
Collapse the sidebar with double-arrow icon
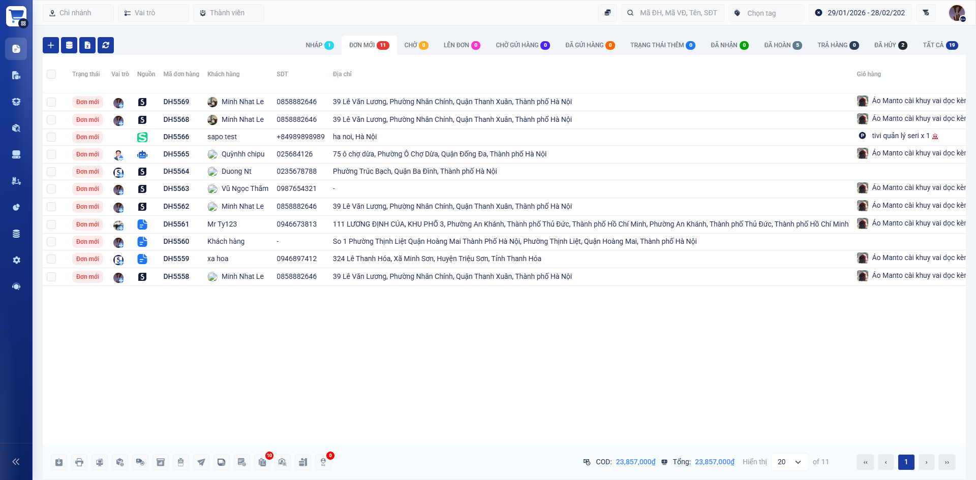16,462
